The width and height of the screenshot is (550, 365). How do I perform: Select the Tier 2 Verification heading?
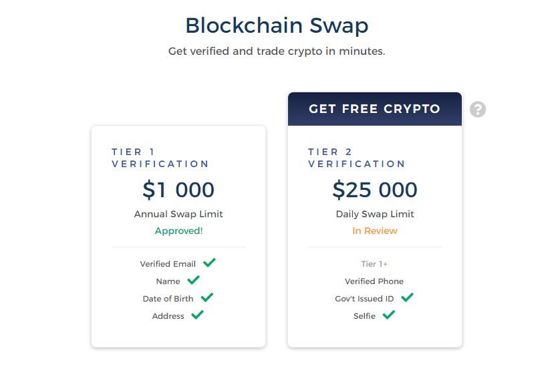tap(357, 158)
